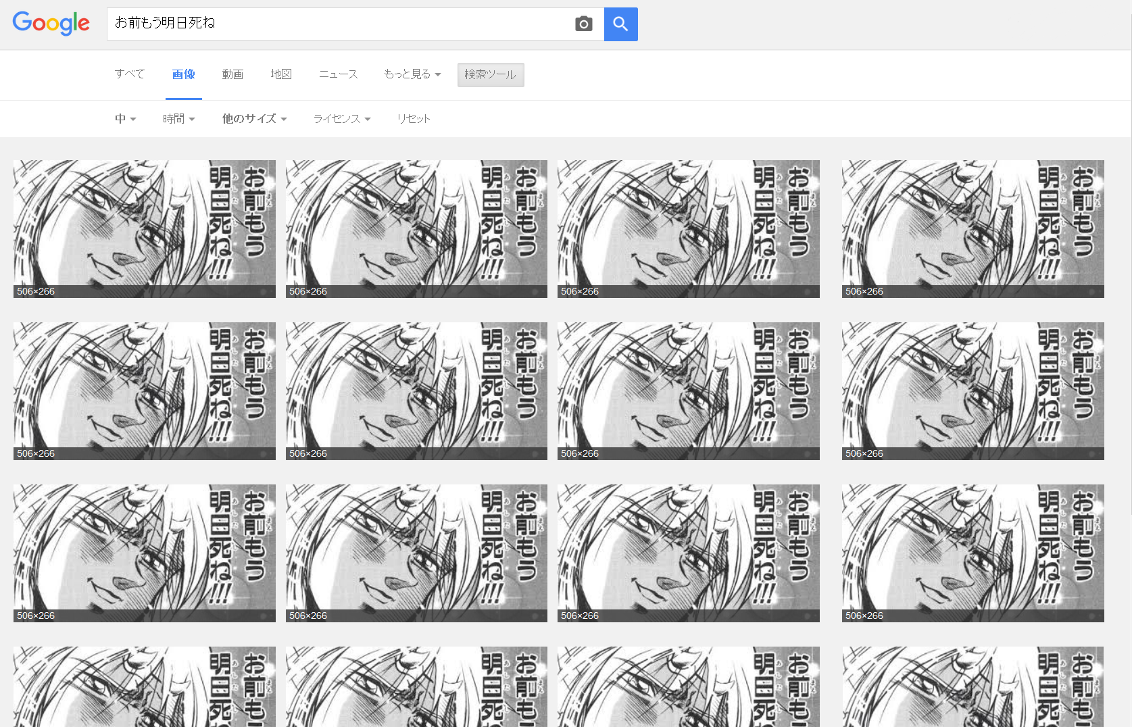Screen dimensions: 1132x727
Task: Open the 中 size dropdown
Action: tap(125, 118)
